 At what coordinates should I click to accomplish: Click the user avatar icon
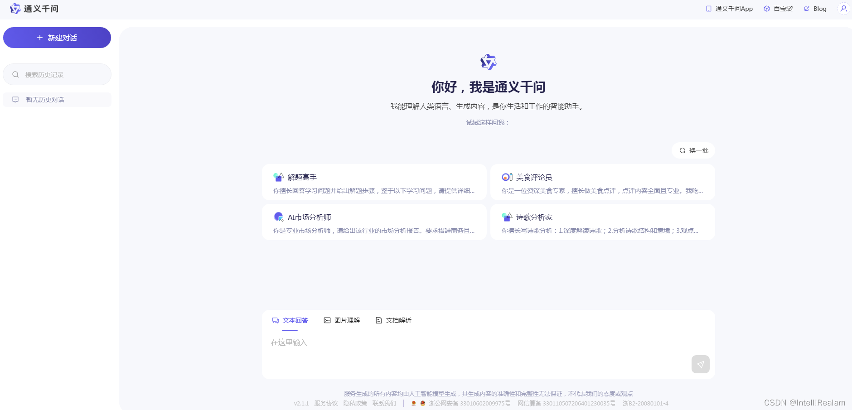pos(843,9)
